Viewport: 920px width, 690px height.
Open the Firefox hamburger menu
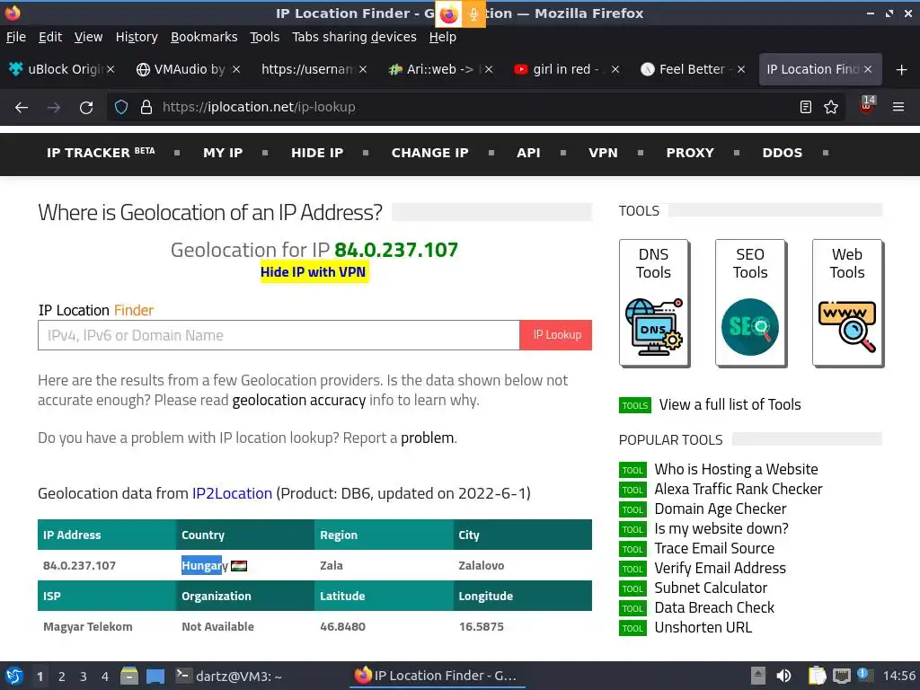point(898,107)
